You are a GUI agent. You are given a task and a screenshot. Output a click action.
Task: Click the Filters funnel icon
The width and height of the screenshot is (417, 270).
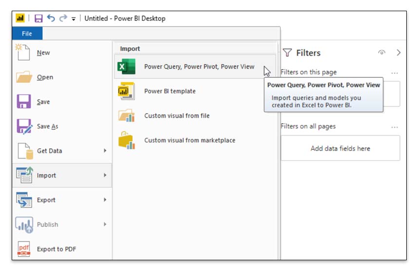(287, 53)
